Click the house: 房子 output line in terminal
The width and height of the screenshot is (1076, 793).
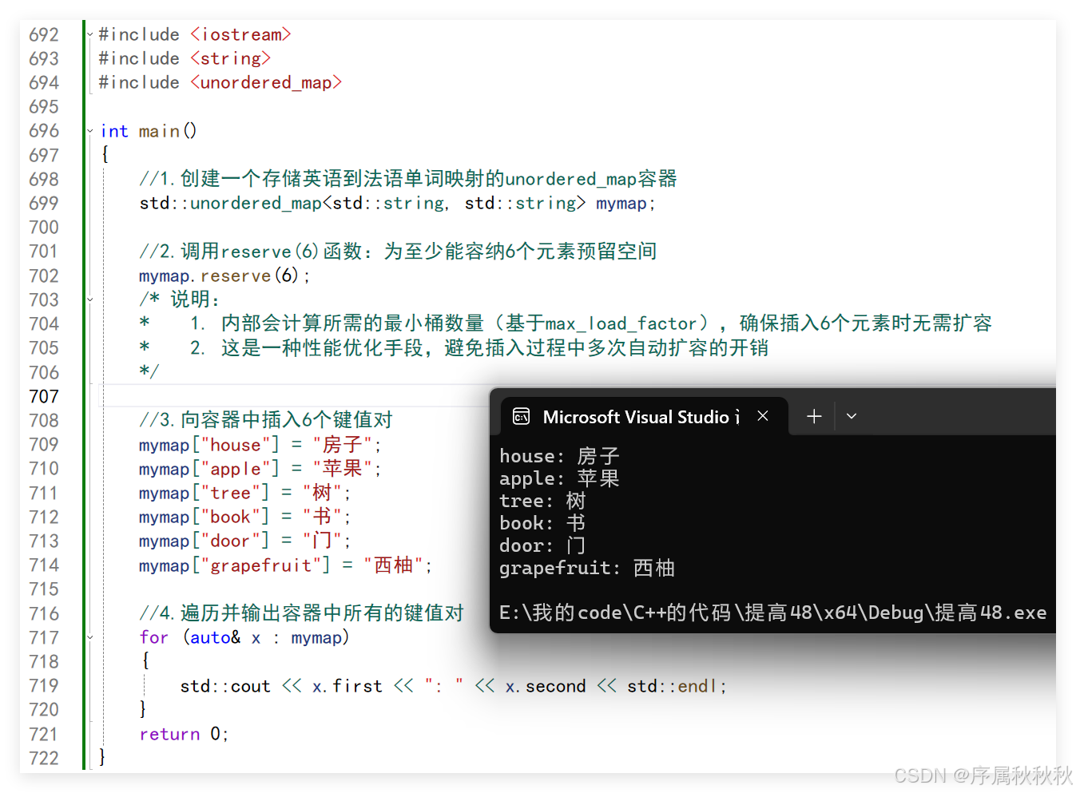(559, 455)
